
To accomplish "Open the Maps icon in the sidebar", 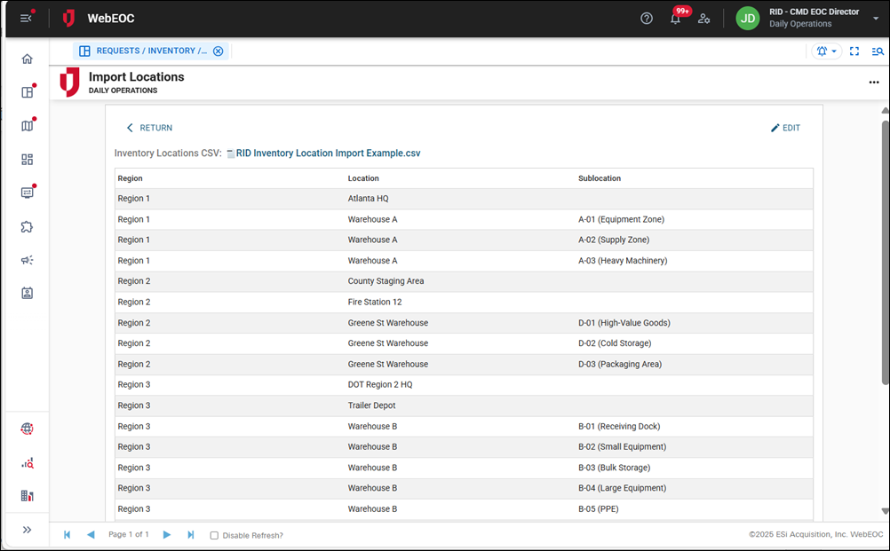I will click(x=27, y=125).
